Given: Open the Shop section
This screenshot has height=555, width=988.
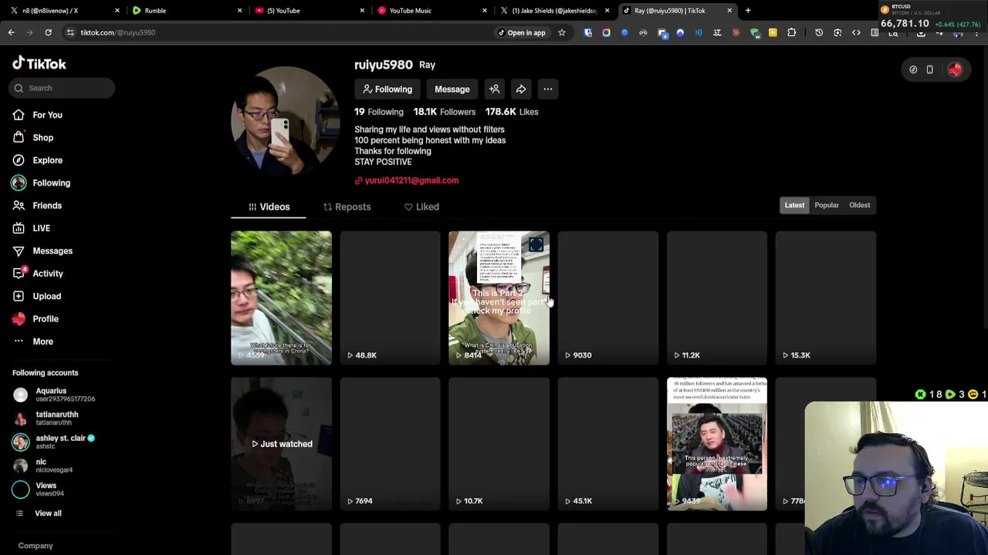Looking at the screenshot, I should [x=42, y=137].
